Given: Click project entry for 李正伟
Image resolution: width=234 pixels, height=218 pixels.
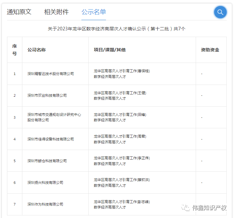Looking at the screenshot, I should [x=122, y=161].
